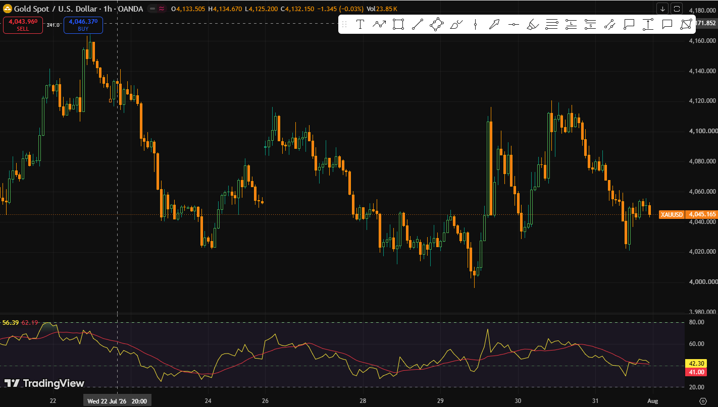Click the 80.00 RSI scale level

[697, 322]
